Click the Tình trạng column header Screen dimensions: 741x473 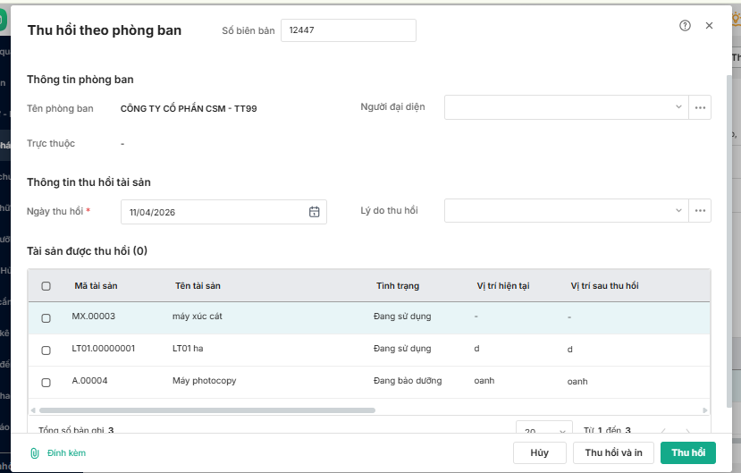coord(398,286)
